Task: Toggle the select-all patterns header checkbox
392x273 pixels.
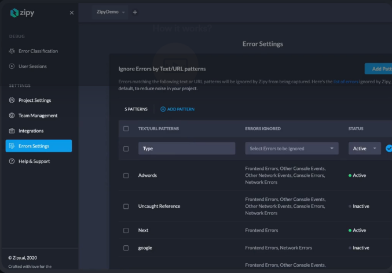Action: 126,128
